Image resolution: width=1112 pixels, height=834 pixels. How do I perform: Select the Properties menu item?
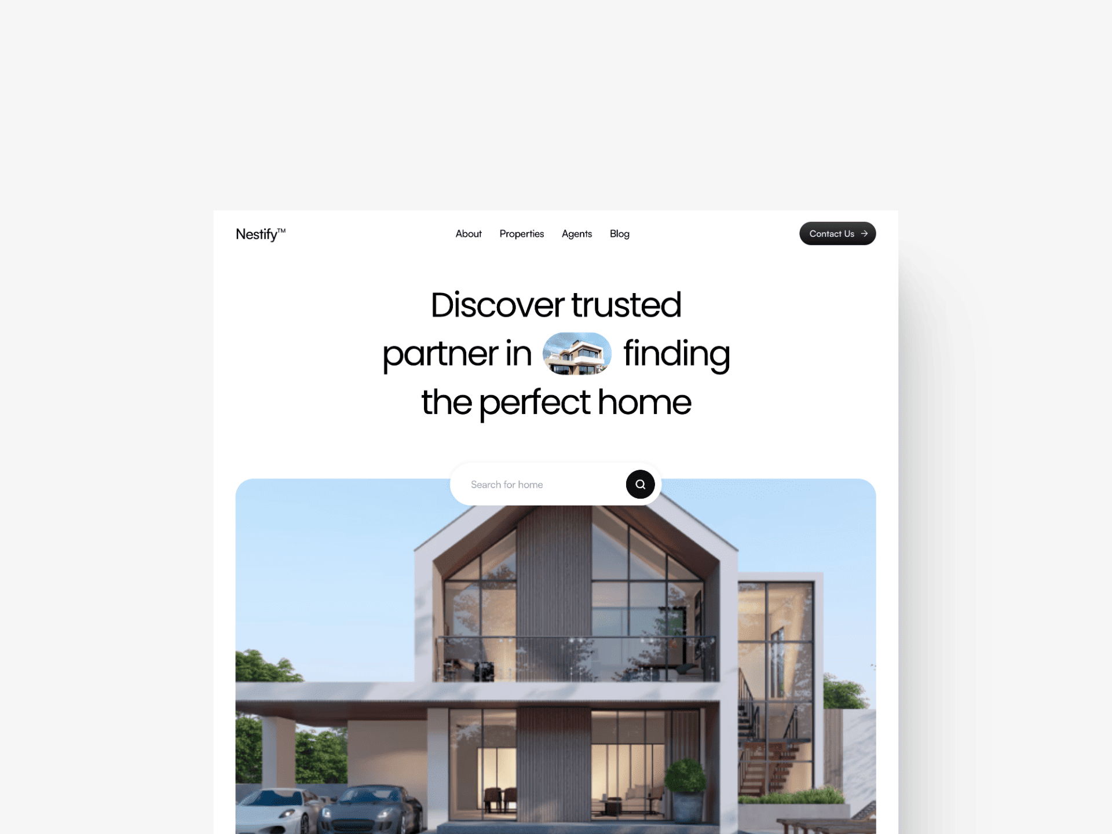pyautogui.click(x=521, y=233)
